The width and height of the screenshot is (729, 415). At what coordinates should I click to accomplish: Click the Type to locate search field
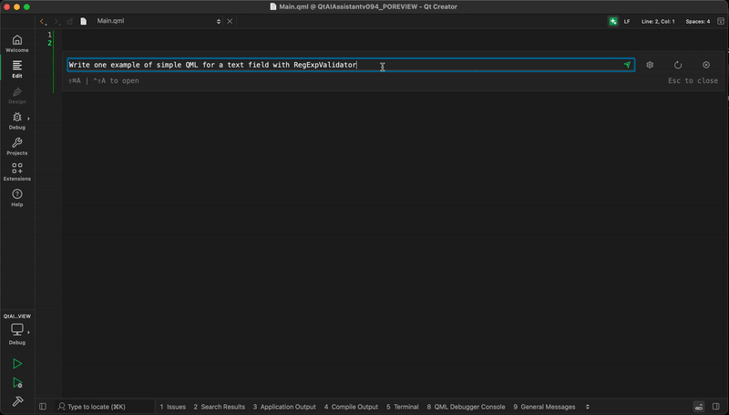pos(97,407)
